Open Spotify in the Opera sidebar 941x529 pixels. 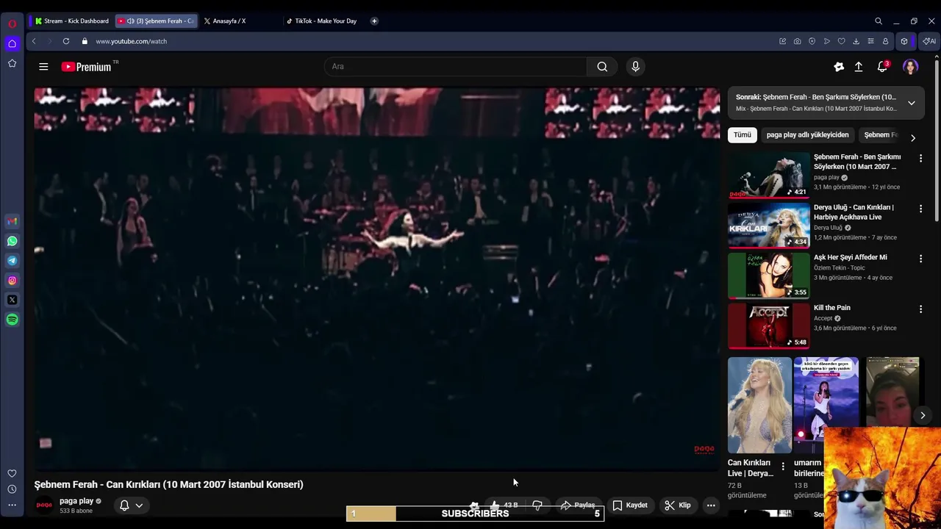[x=12, y=320]
